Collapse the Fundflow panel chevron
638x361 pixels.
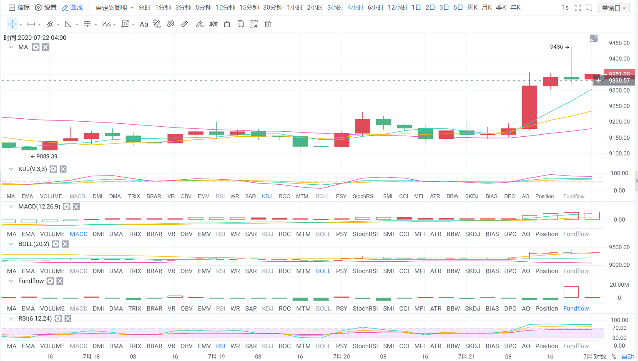(x=11, y=281)
